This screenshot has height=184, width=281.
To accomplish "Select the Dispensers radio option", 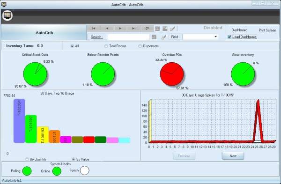I will click(x=140, y=46).
